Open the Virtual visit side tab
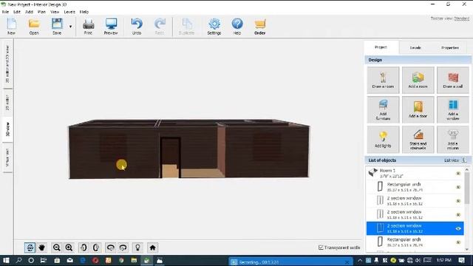The width and height of the screenshot is (473, 266). [7, 157]
